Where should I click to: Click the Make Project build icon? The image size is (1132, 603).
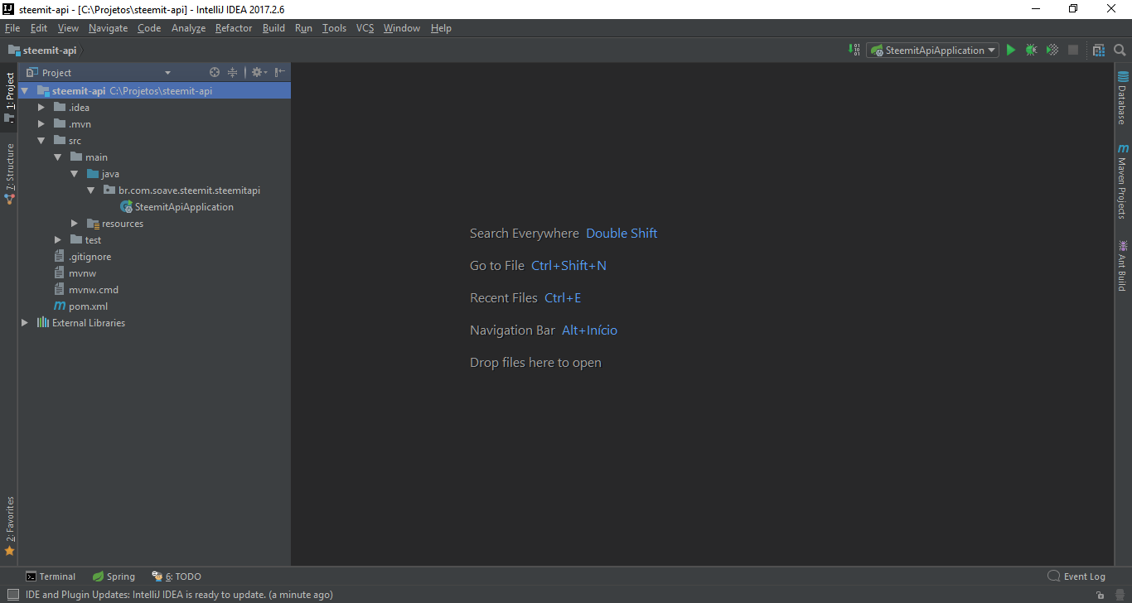coord(854,51)
